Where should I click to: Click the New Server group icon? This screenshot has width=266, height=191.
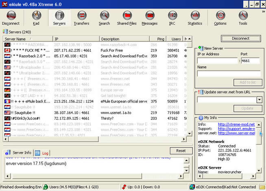coord(201,48)
